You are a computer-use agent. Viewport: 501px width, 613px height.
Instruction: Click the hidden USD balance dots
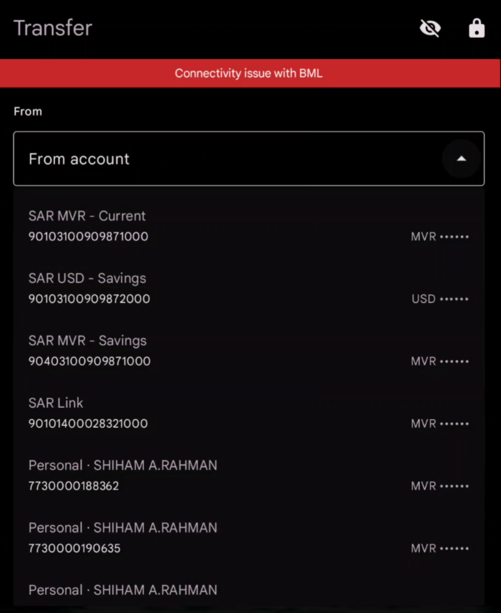coord(440,299)
